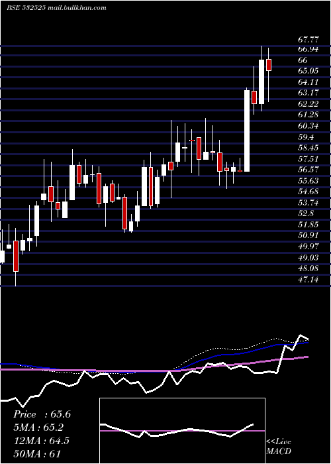Click the 64.11 price axis label

click(308, 82)
